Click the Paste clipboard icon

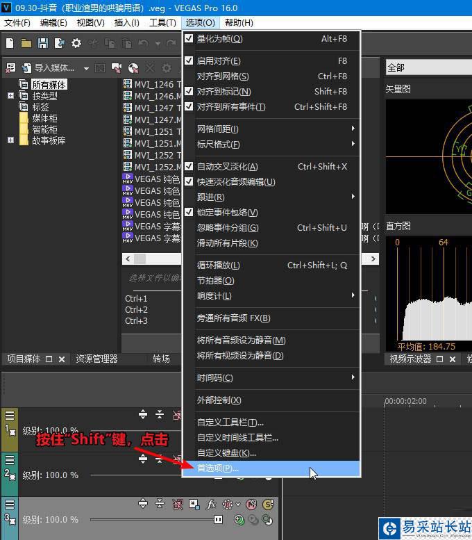[x=126, y=43]
